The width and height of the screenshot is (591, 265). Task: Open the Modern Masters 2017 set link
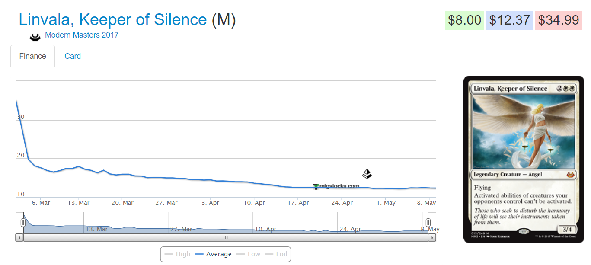(82, 35)
